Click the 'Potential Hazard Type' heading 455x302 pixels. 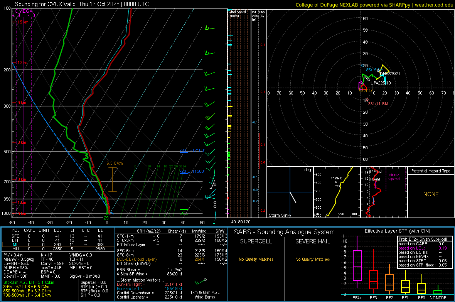[x=431, y=171]
